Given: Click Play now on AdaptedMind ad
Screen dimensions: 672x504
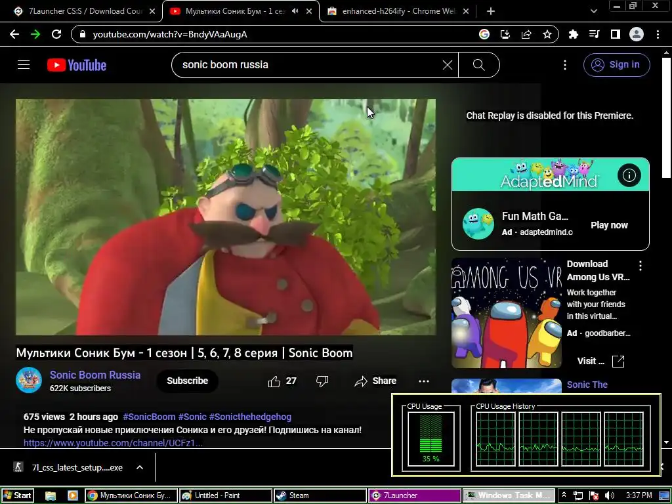Looking at the screenshot, I should 609,226.
